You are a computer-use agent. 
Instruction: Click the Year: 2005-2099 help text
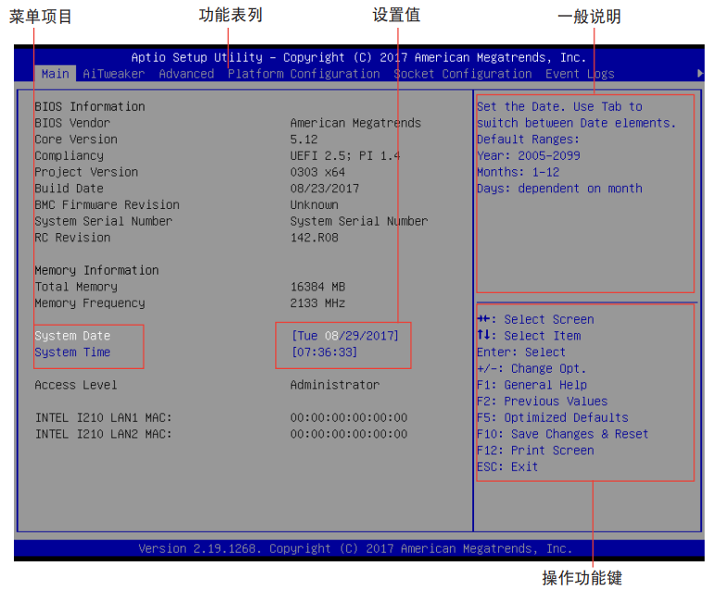pyautogui.click(x=529, y=156)
